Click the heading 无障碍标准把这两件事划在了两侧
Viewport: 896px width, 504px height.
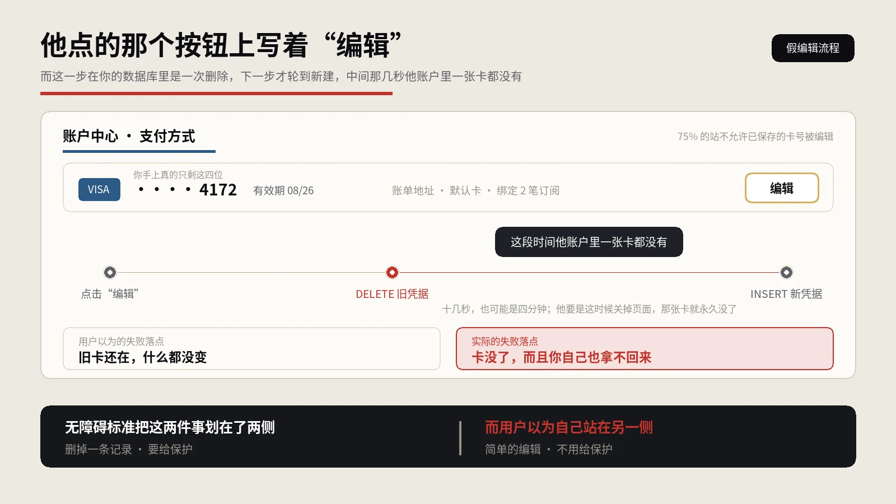[170, 427]
